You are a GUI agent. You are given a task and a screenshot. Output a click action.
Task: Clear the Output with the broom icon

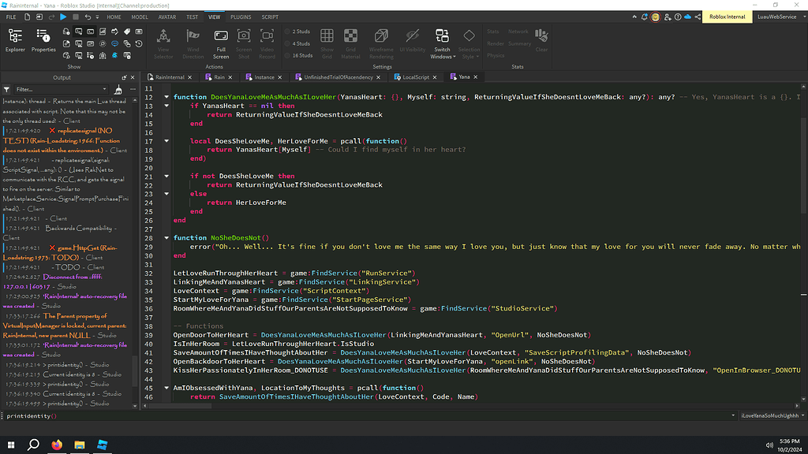(118, 90)
